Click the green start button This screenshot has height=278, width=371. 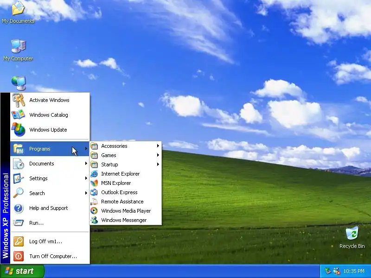[22, 271]
